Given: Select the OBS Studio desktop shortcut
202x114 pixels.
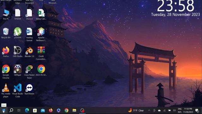Looking at the screenshot, I should click(x=18, y=52).
